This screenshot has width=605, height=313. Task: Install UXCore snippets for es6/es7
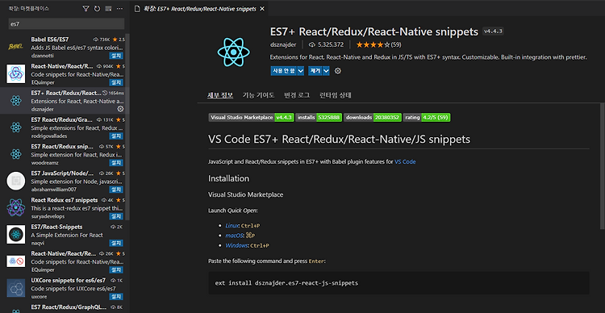(x=116, y=296)
